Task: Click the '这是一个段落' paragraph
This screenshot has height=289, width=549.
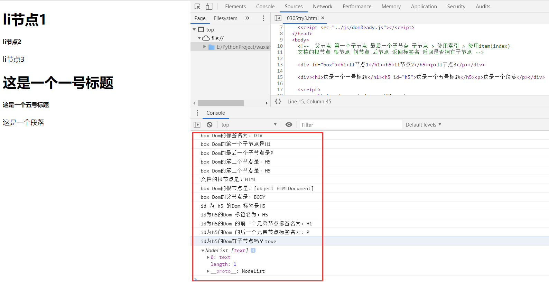Action: click(24, 122)
